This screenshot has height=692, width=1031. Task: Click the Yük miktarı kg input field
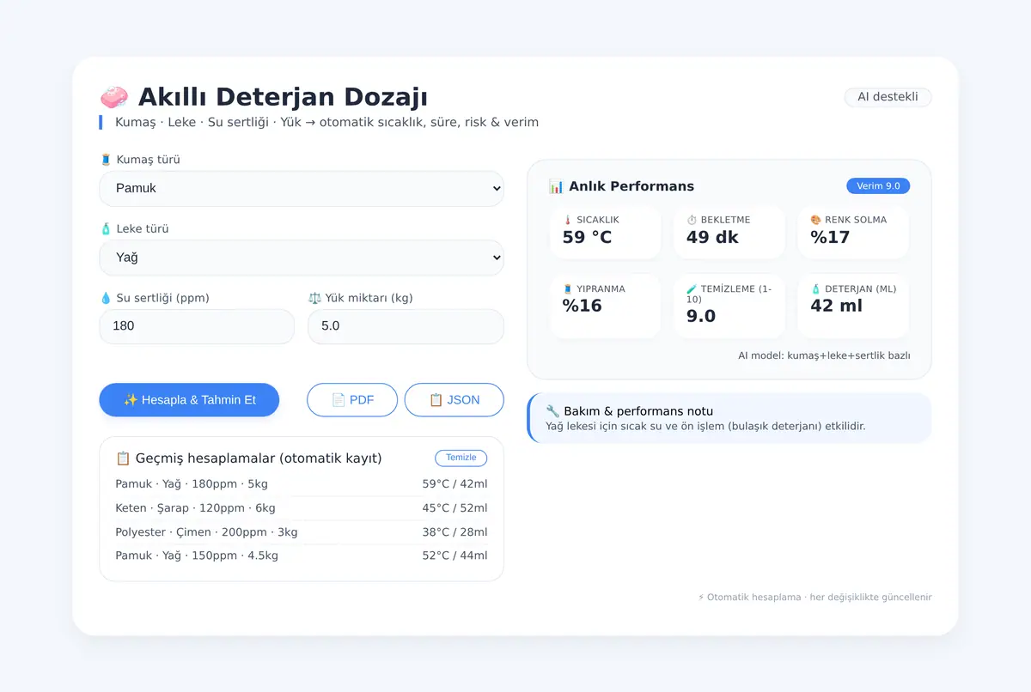406,326
